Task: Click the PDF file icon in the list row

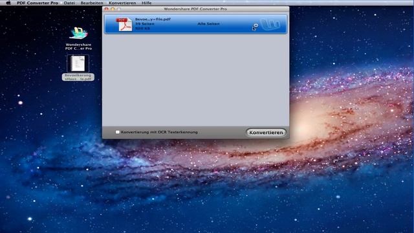Action: [124, 25]
